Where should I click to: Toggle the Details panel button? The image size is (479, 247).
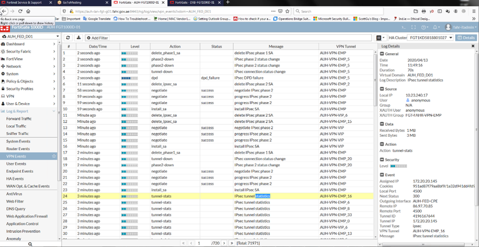[x=466, y=38]
